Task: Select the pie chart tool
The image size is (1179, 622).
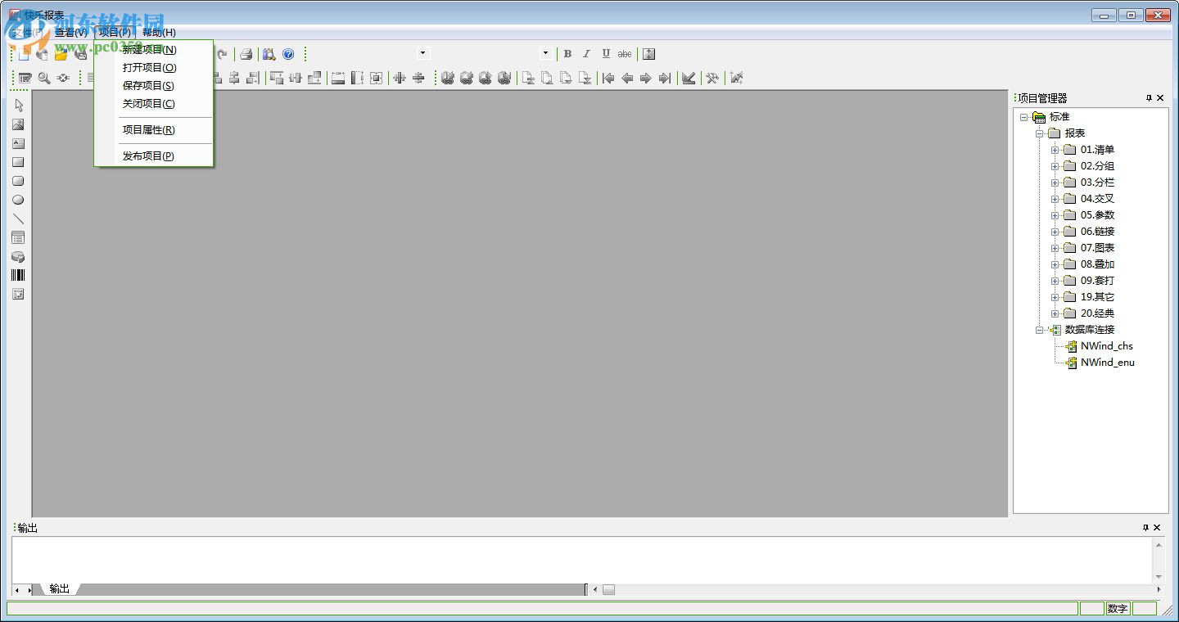Action: 18,256
